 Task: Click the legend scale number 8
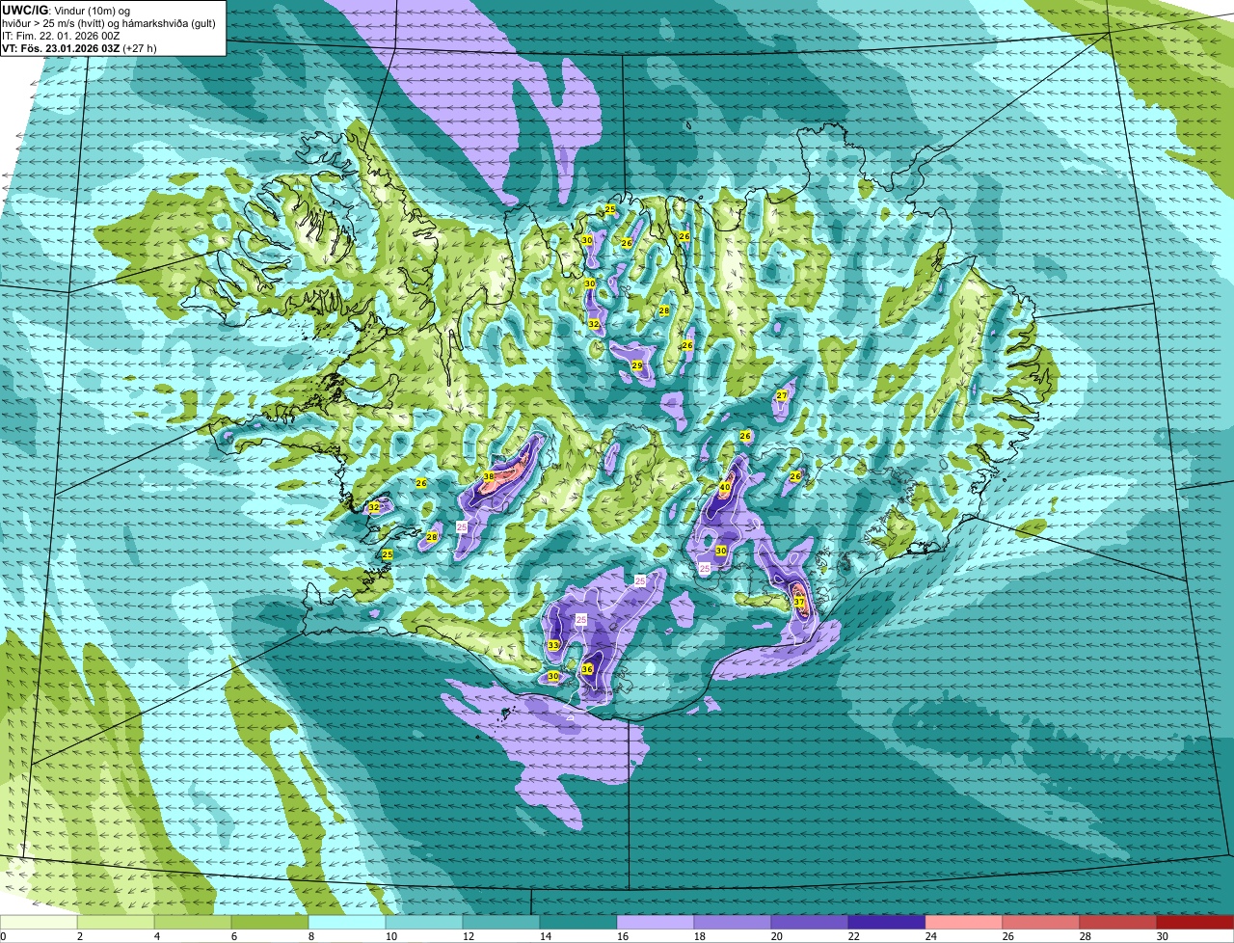click(311, 936)
